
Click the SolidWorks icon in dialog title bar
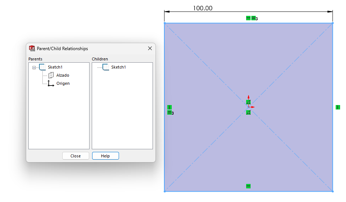(x=32, y=48)
